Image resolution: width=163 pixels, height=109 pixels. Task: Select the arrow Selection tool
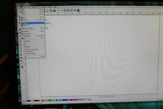click(x=19, y=17)
